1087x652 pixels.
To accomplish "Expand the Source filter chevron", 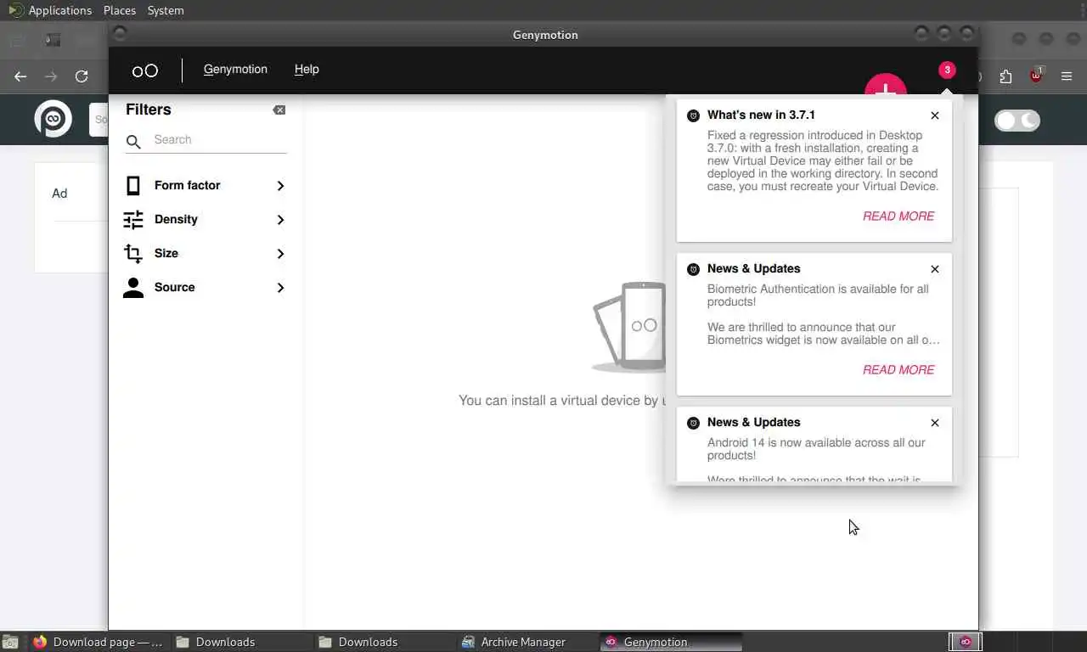I will [x=280, y=288].
